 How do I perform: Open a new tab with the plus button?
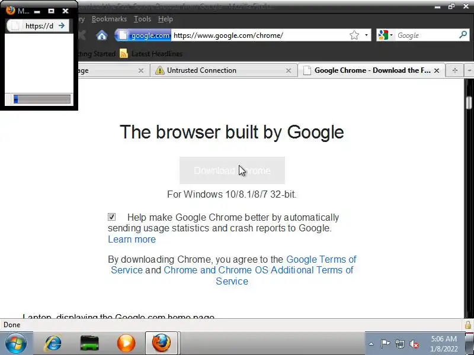click(x=454, y=70)
